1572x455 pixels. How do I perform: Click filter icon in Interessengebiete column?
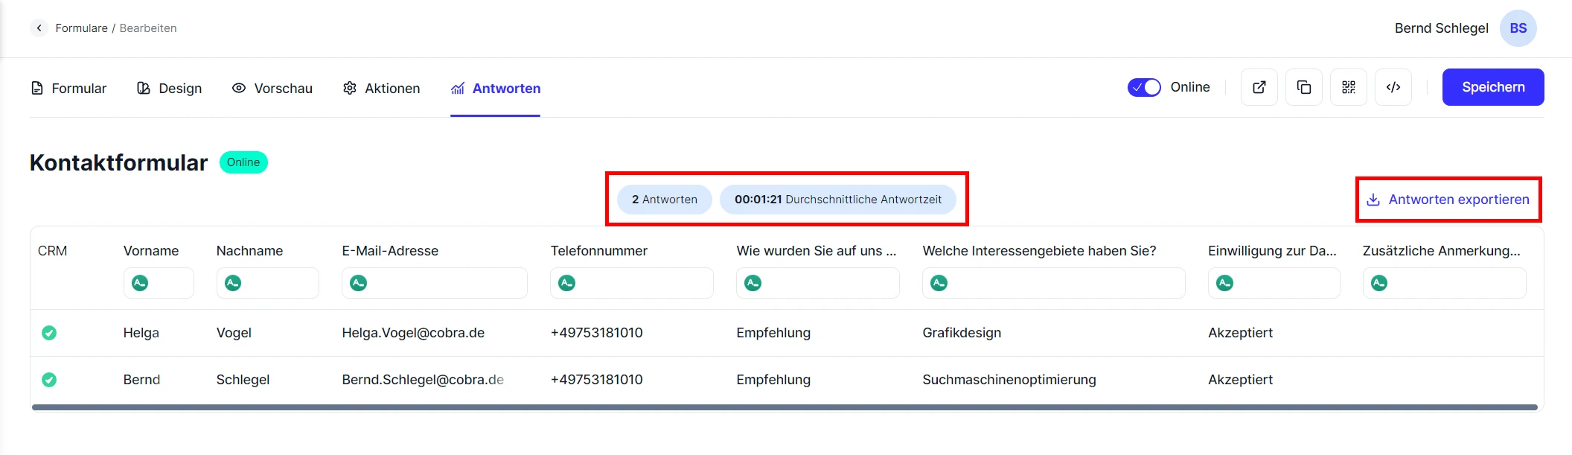point(939,283)
